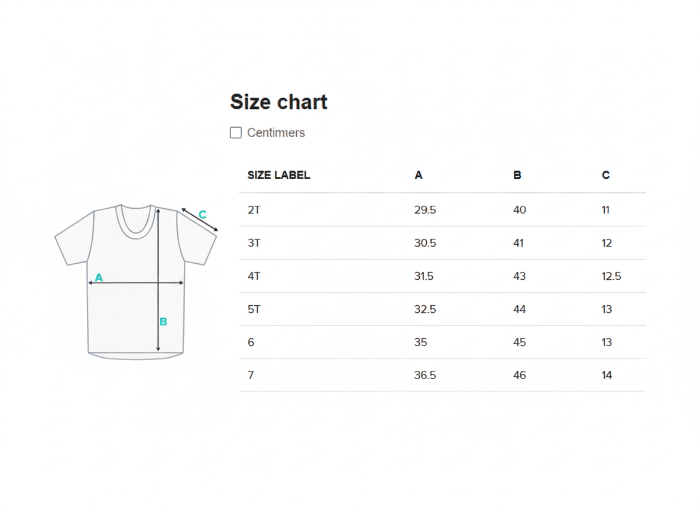The height and width of the screenshot is (511, 700).
Task: Click the Size chart heading
Action: (278, 102)
